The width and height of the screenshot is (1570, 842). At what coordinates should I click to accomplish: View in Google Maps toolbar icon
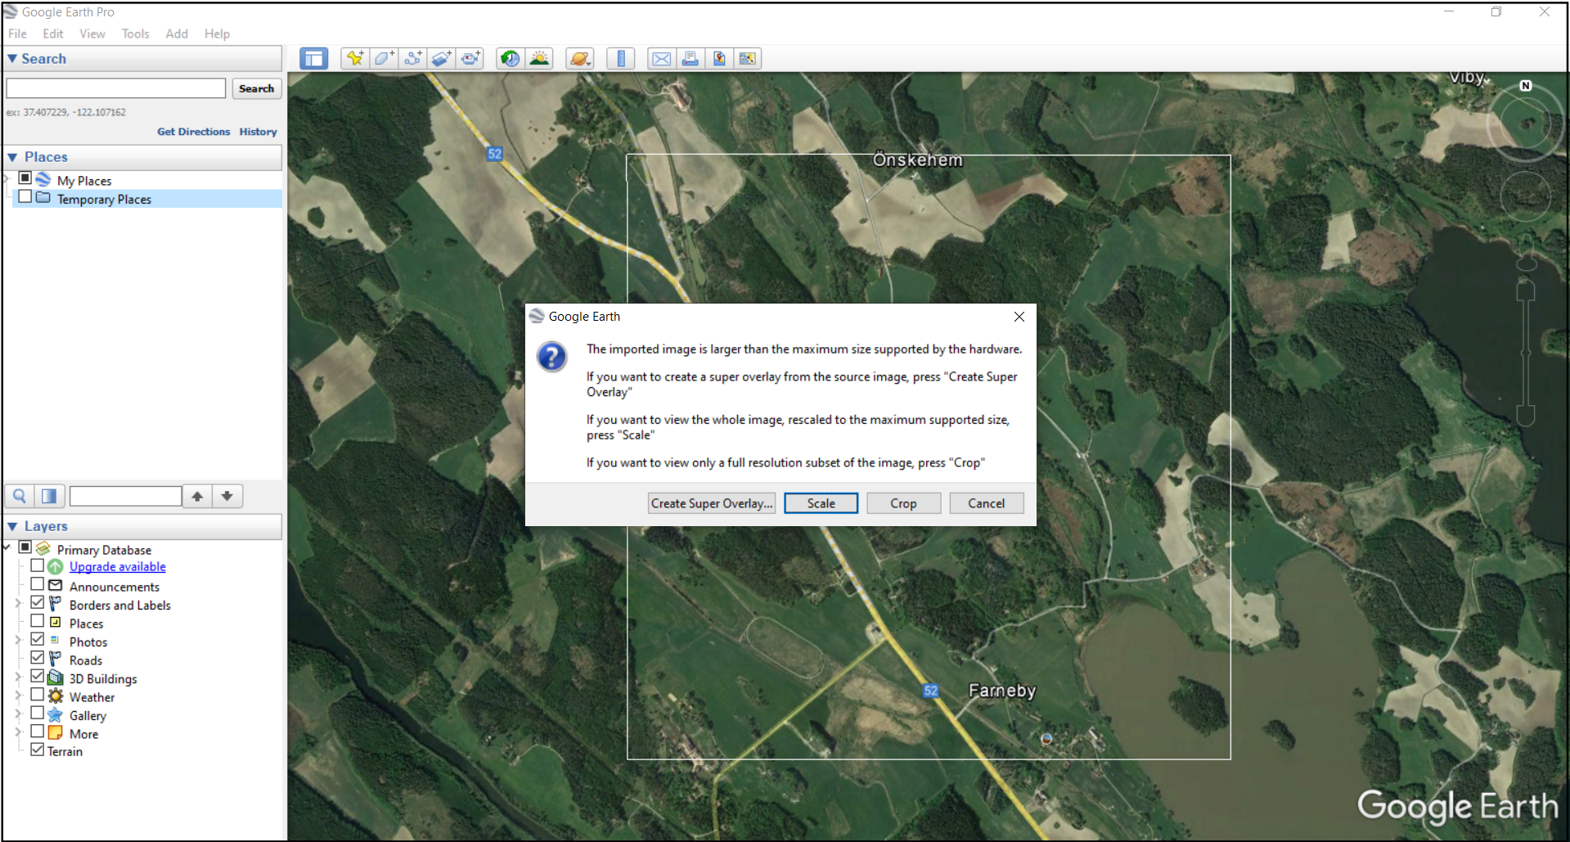[x=748, y=59]
